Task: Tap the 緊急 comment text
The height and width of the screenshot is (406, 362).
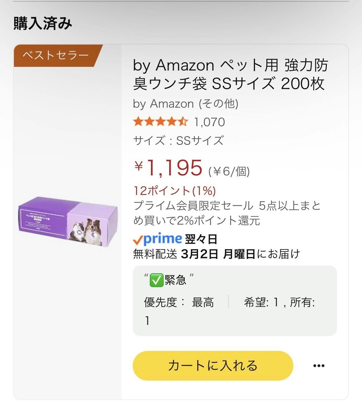Action: point(175,280)
